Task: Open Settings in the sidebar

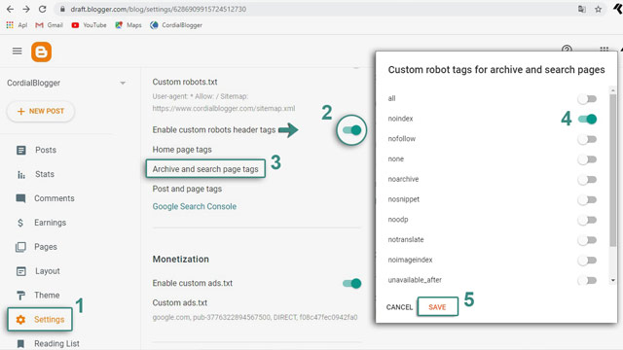Action: 40,320
